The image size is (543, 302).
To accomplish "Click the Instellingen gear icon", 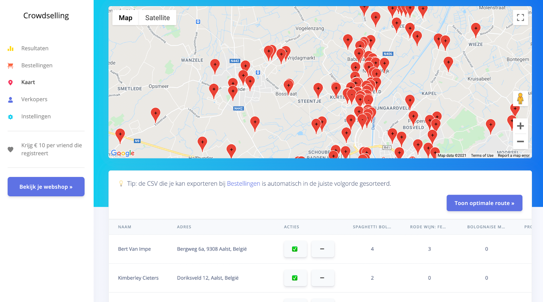I will tap(11, 117).
